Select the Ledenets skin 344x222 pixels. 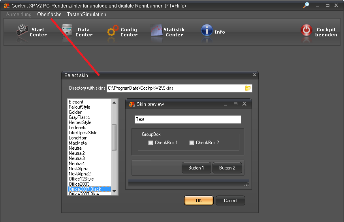[89, 128]
